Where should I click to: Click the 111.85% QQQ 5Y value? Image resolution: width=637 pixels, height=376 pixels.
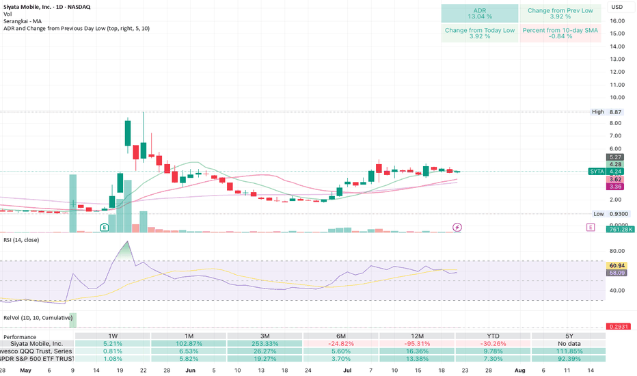point(569,351)
